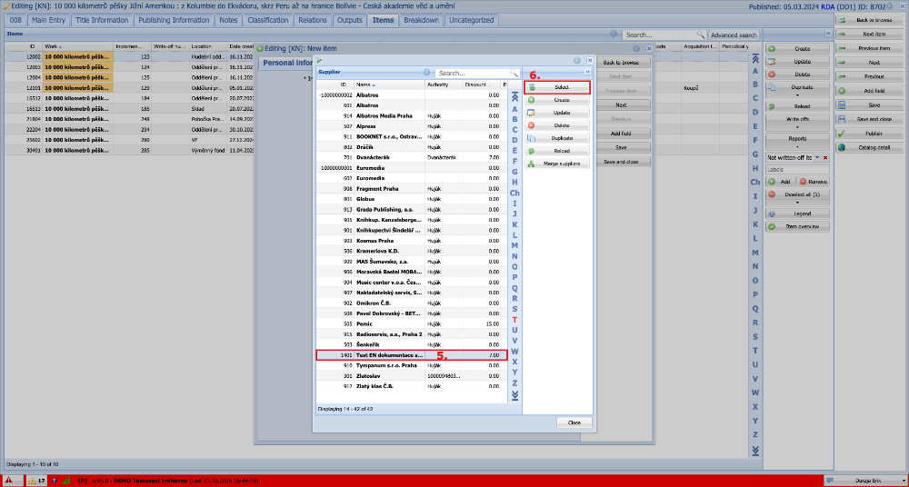Select supplier row Pemic
The height and width of the screenshot is (487, 909).
pos(412,323)
